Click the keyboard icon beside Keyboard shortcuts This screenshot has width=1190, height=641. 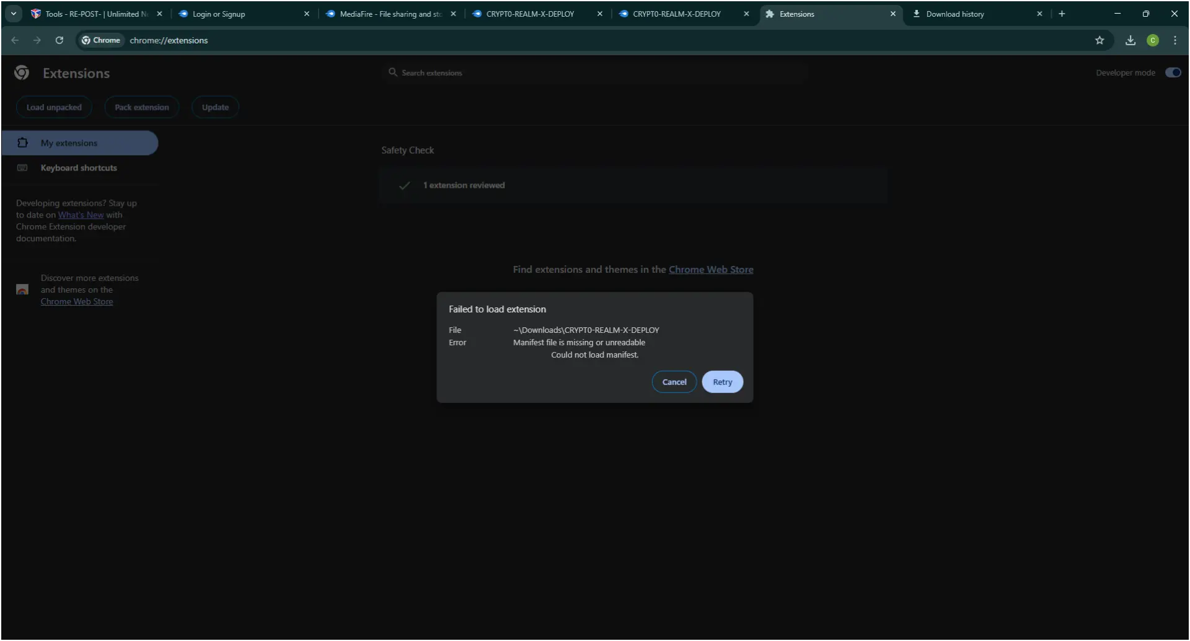pos(22,168)
